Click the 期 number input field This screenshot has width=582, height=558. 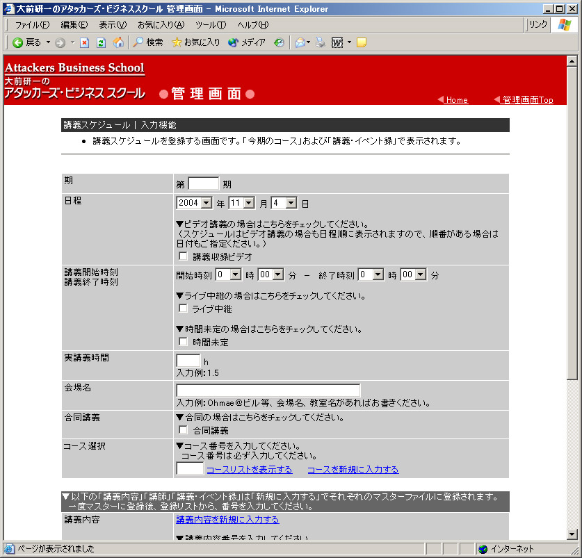point(204,183)
